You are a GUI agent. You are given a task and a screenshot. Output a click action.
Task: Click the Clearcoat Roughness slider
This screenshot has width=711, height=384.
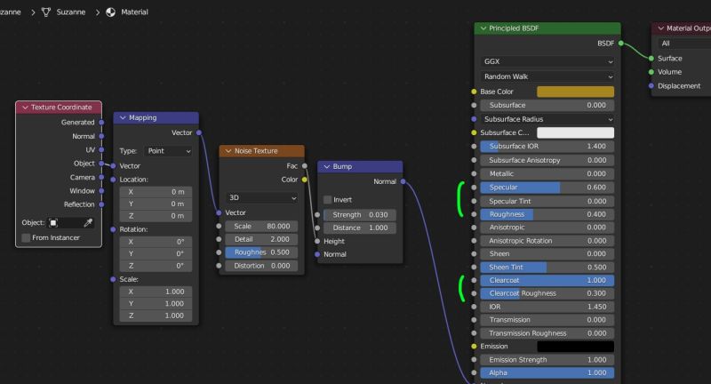pos(547,293)
